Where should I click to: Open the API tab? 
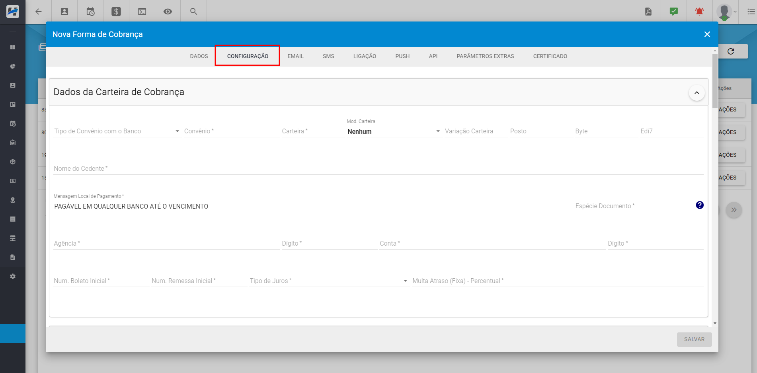coord(433,56)
